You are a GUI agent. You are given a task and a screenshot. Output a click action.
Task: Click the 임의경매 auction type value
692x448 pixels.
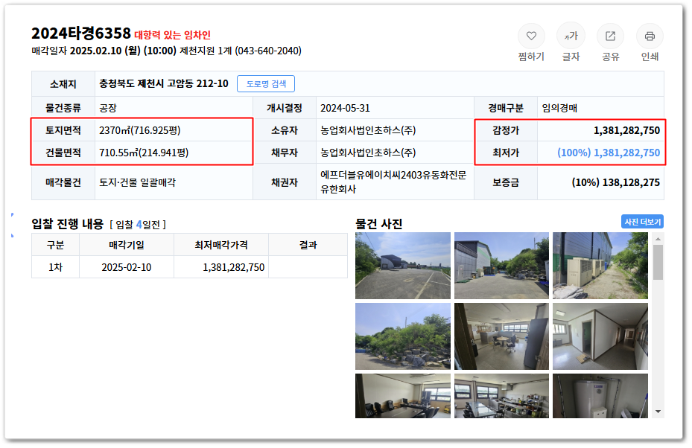pyautogui.click(x=559, y=109)
